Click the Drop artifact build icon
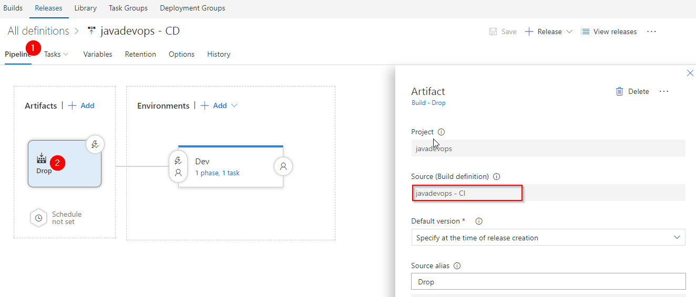 point(42,158)
